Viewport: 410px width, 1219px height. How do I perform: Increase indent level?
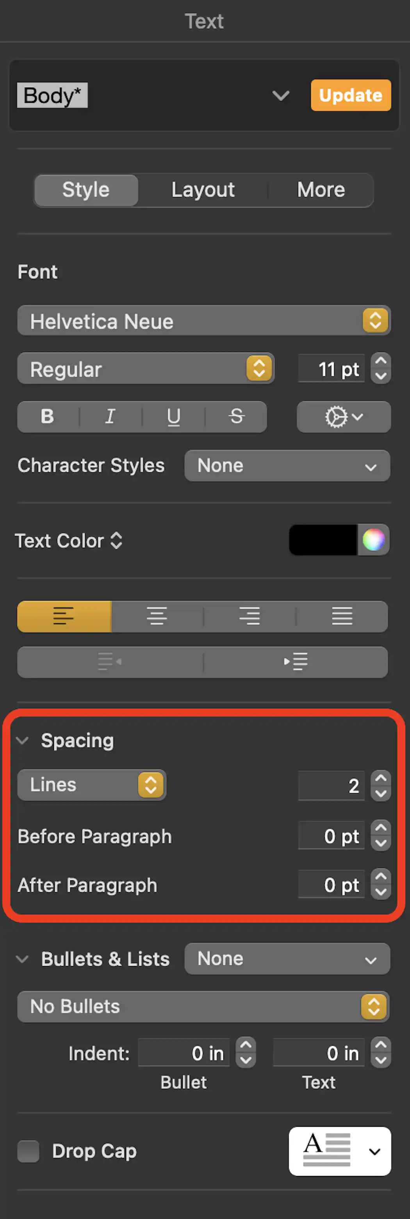(x=296, y=662)
